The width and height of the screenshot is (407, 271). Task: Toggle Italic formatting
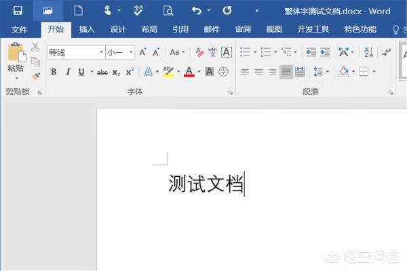tap(68, 72)
